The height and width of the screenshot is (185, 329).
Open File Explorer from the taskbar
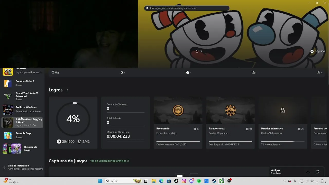pyautogui.click(x=153, y=181)
